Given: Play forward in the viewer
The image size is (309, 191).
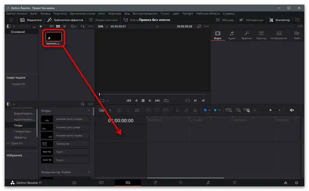Looking at the screenshot, I should coord(150,100).
